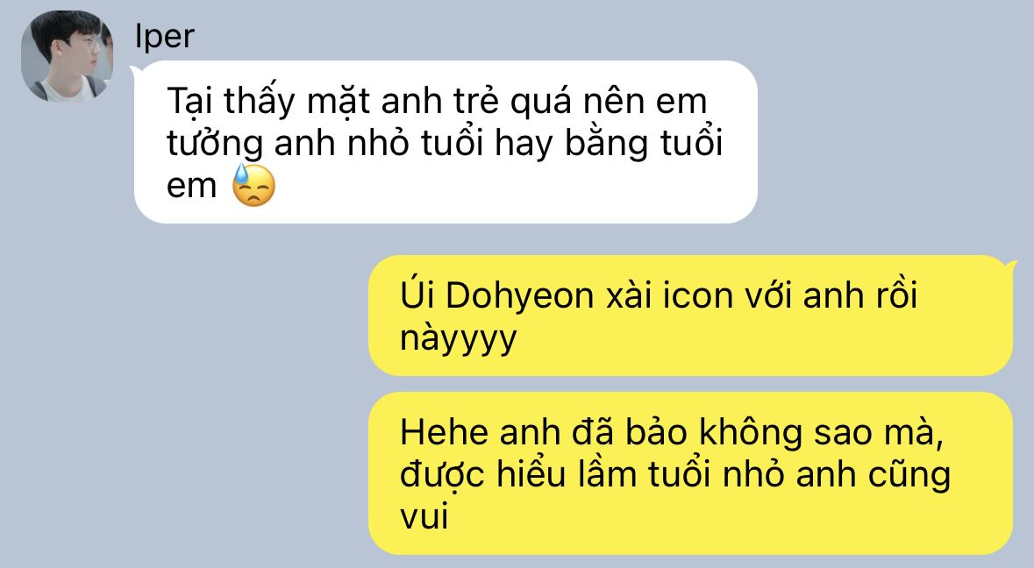Select the yellow bubble starting with Hehe
This screenshot has height=568, width=1034.
[x=690, y=473]
